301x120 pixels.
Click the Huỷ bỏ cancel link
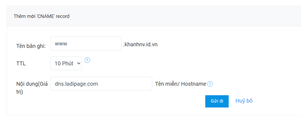pyautogui.click(x=244, y=101)
